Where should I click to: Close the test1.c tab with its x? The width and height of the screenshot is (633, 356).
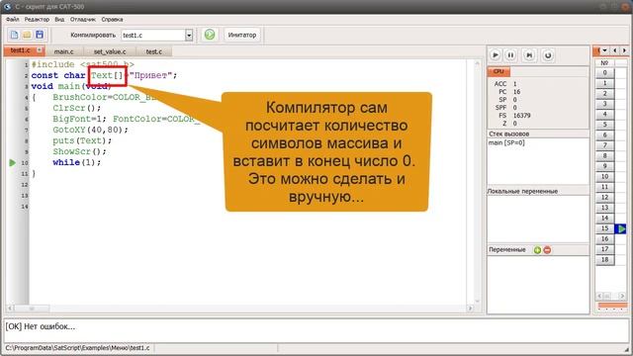click(40, 50)
